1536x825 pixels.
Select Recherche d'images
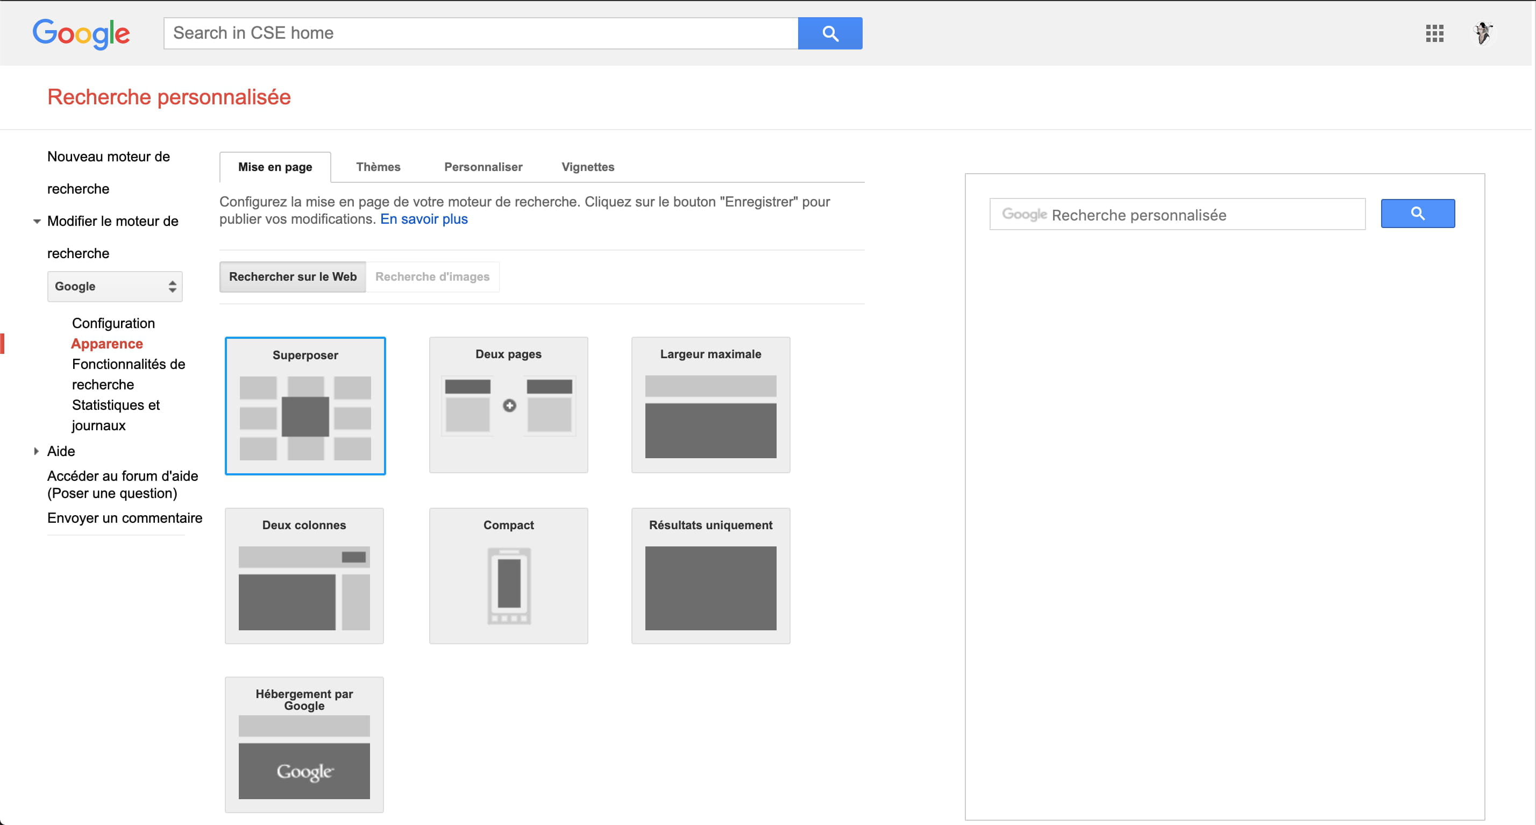(x=432, y=276)
